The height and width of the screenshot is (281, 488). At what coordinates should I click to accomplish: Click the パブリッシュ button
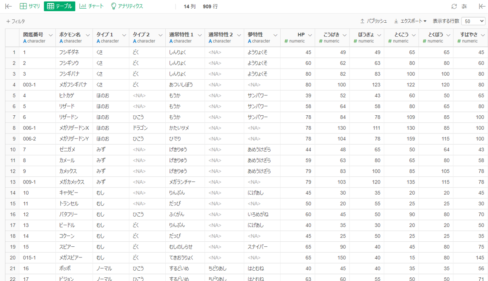(x=374, y=21)
